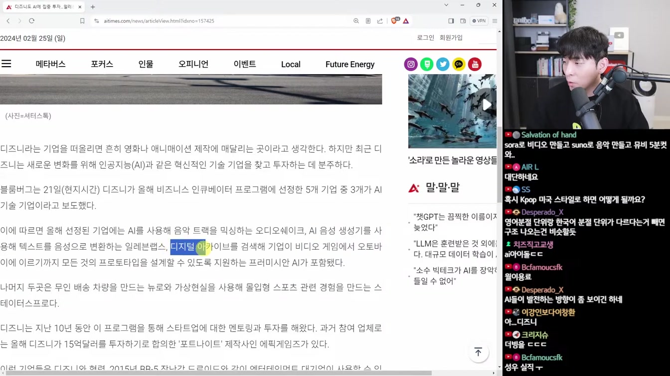The image size is (670, 376).
Task: Click the date text 2024년 02월 25일 (일)
Action: click(x=33, y=38)
